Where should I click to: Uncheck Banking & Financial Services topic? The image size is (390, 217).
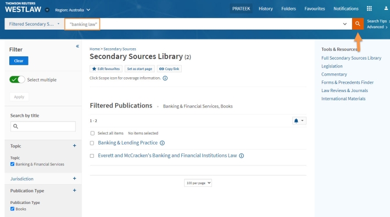pos(12,164)
